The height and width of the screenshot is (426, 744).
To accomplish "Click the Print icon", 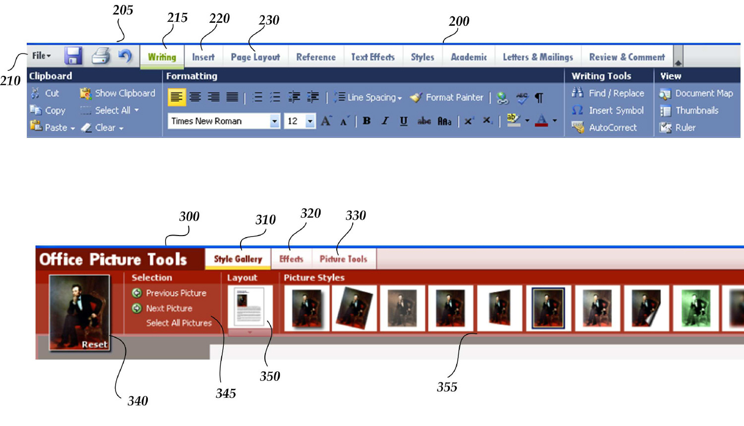I will pyautogui.click(x=101, y=56).
